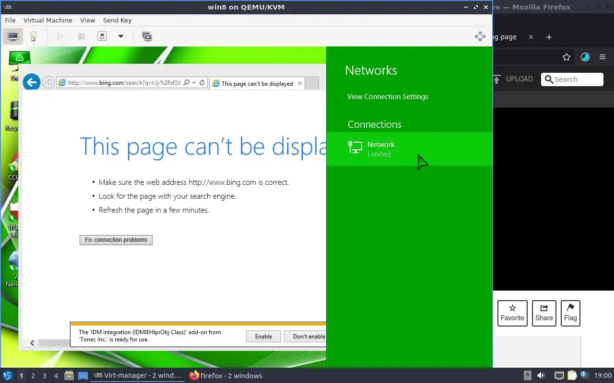Enable the IDM integration add-on
The height and width of the screenshot is (383, 614).
[263, 337]
